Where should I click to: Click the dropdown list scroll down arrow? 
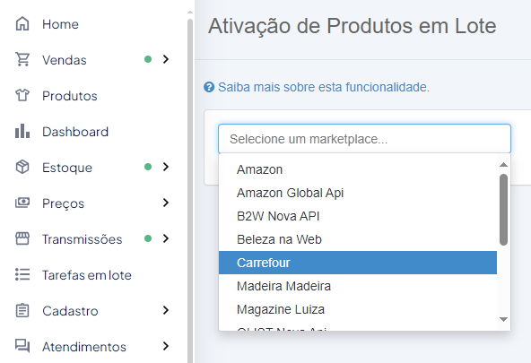click(x=503, y=319)
